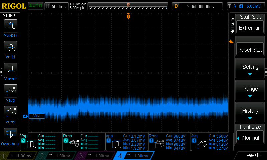Click the Vpp channel 2 waveform icon
The width and height of the screenshot is (267, 160).
pyautogui.click(x=31, y=144)
